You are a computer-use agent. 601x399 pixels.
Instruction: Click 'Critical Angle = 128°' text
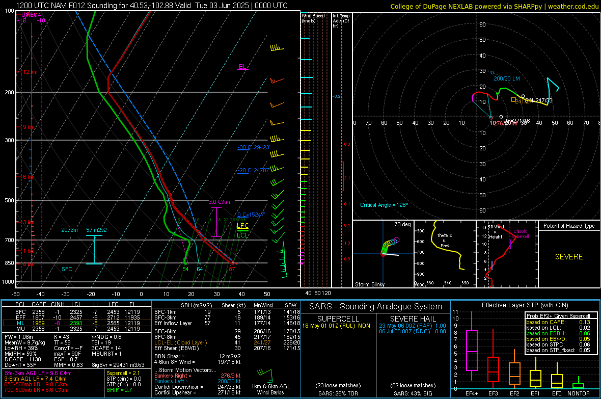pos(384,205)
